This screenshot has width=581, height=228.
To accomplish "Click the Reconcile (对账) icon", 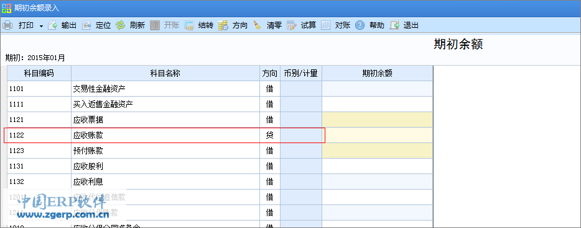I will (x=326, y=25).
